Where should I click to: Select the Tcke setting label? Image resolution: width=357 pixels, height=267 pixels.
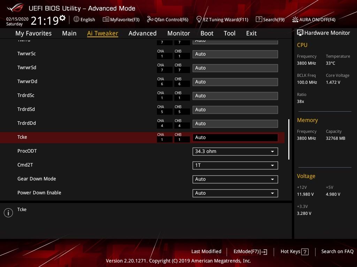point(22,137)
